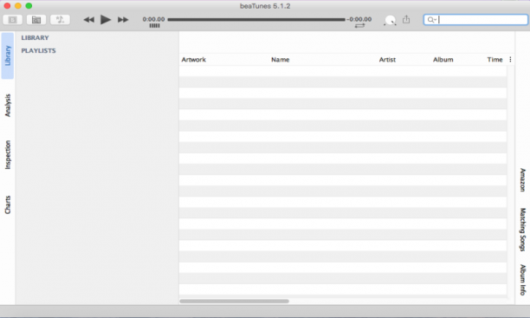The image size is (530, 318).
Task: Click inside the search text field
Action: 482,20
